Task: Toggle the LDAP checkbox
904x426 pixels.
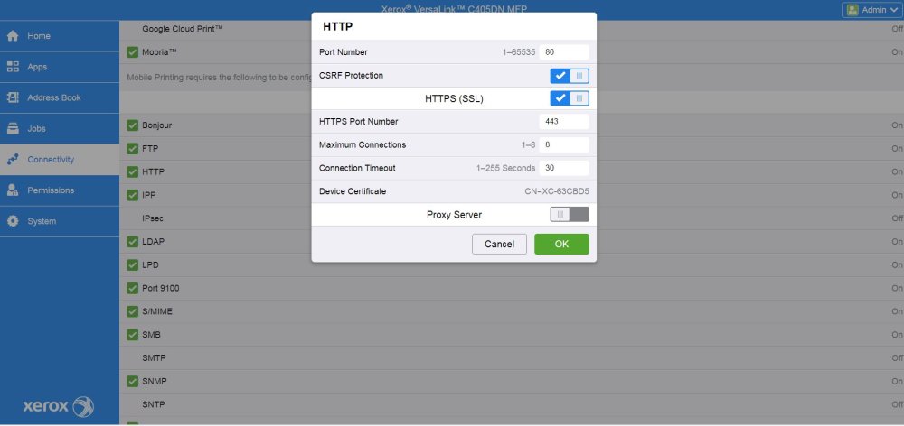Action: tap(133, 242)
